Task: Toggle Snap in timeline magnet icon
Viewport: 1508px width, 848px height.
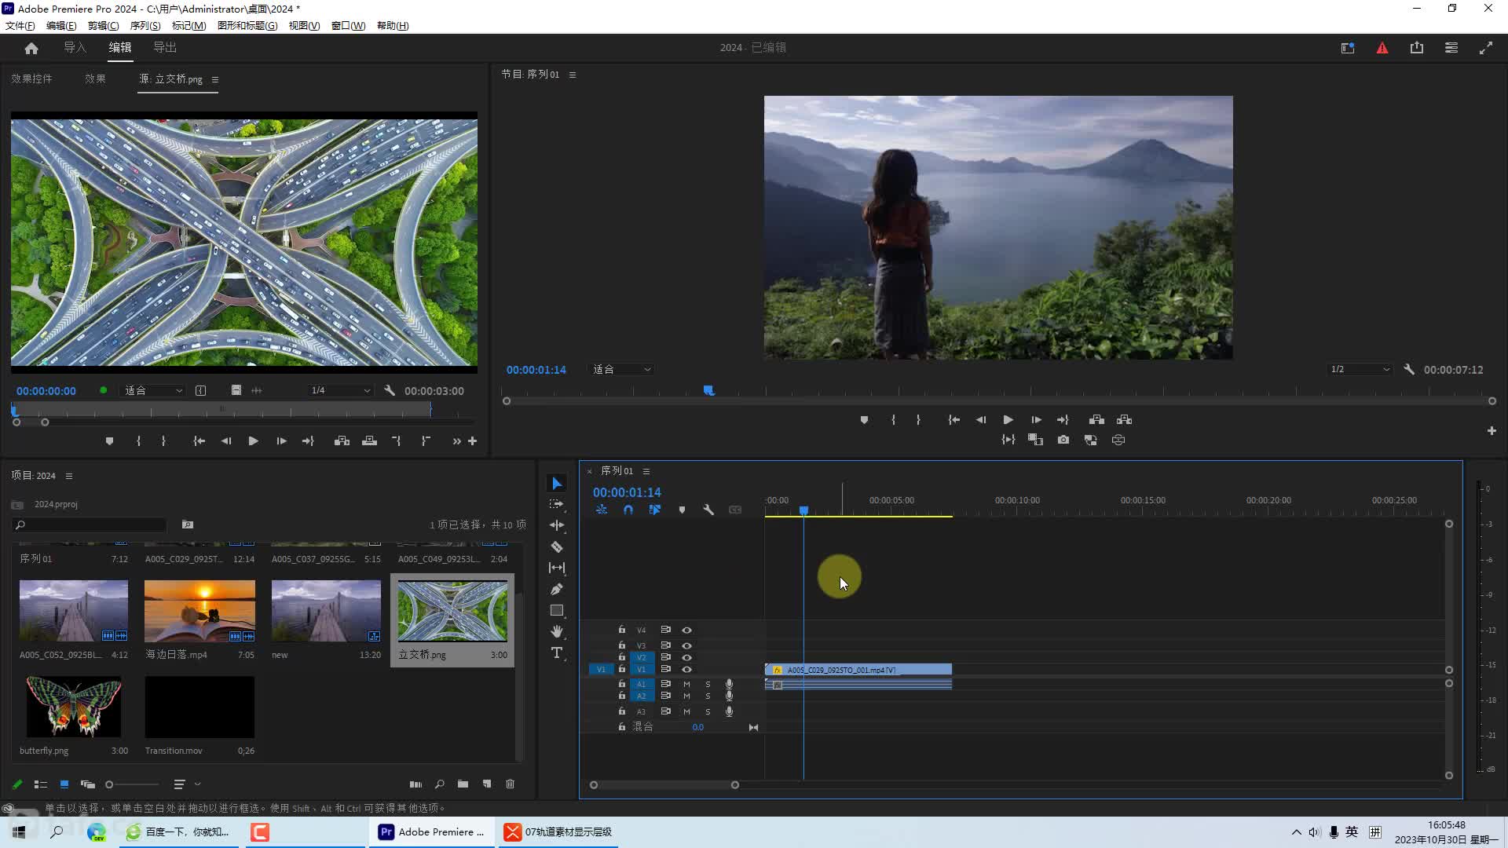Action: pos(628,510)
